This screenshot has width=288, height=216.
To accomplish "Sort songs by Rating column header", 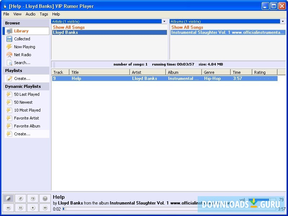I will click(x=265, y=72).
